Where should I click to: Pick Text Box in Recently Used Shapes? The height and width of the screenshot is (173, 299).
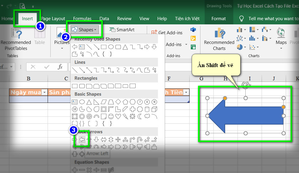click(x=82, y=47)
